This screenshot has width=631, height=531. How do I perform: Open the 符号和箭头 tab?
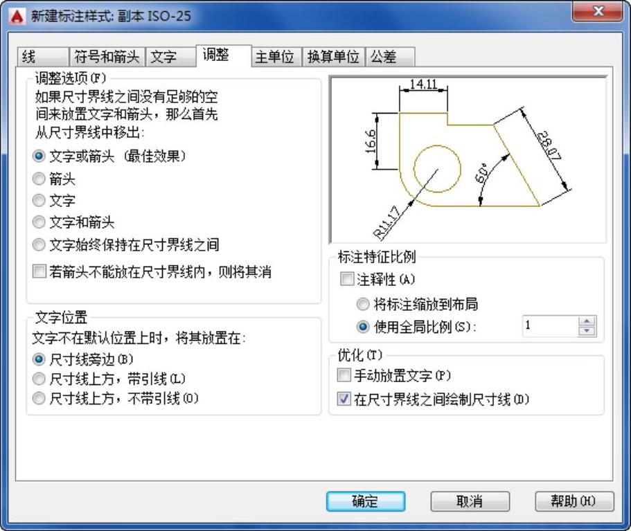tap(107, 57)
